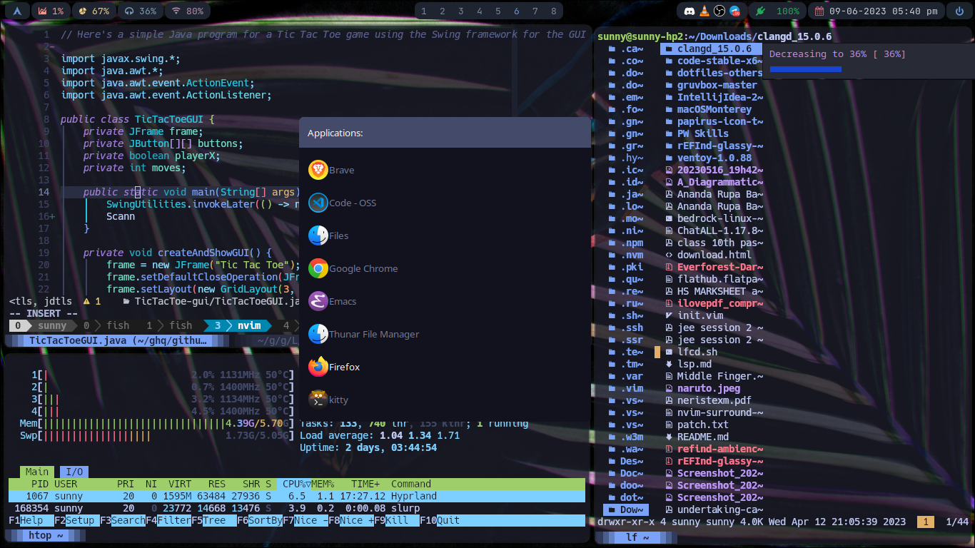This screenshot has width=975, height=548.
Task: Select the .npm folder in lf parent column
Action: tap(625, 243)
